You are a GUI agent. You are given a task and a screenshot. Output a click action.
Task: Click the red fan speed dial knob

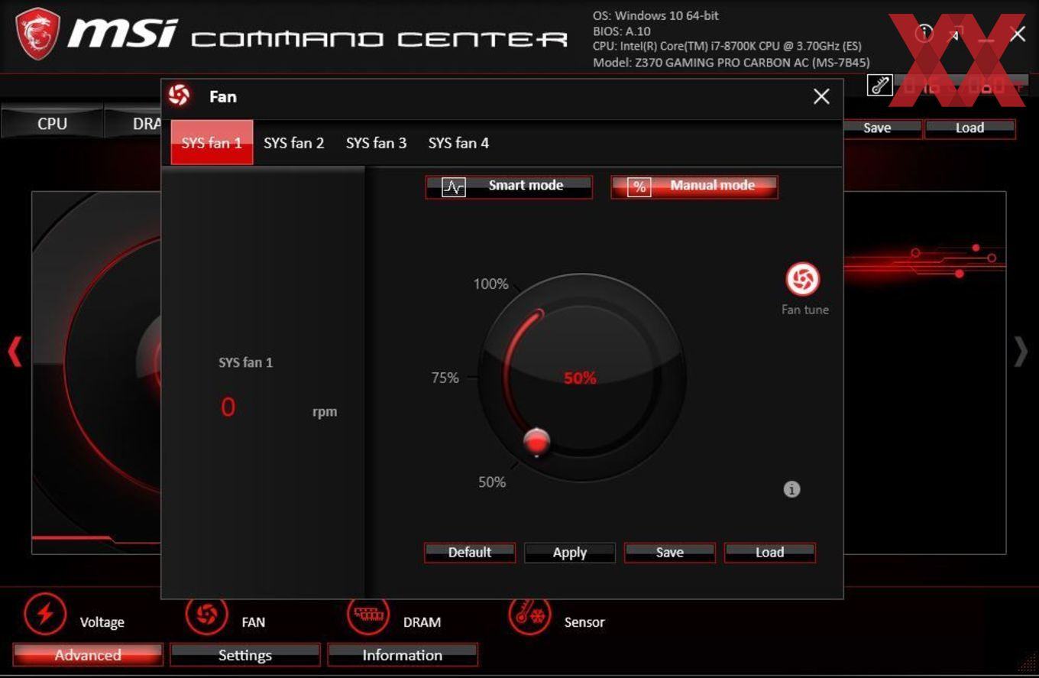click(x=536, y=441)
